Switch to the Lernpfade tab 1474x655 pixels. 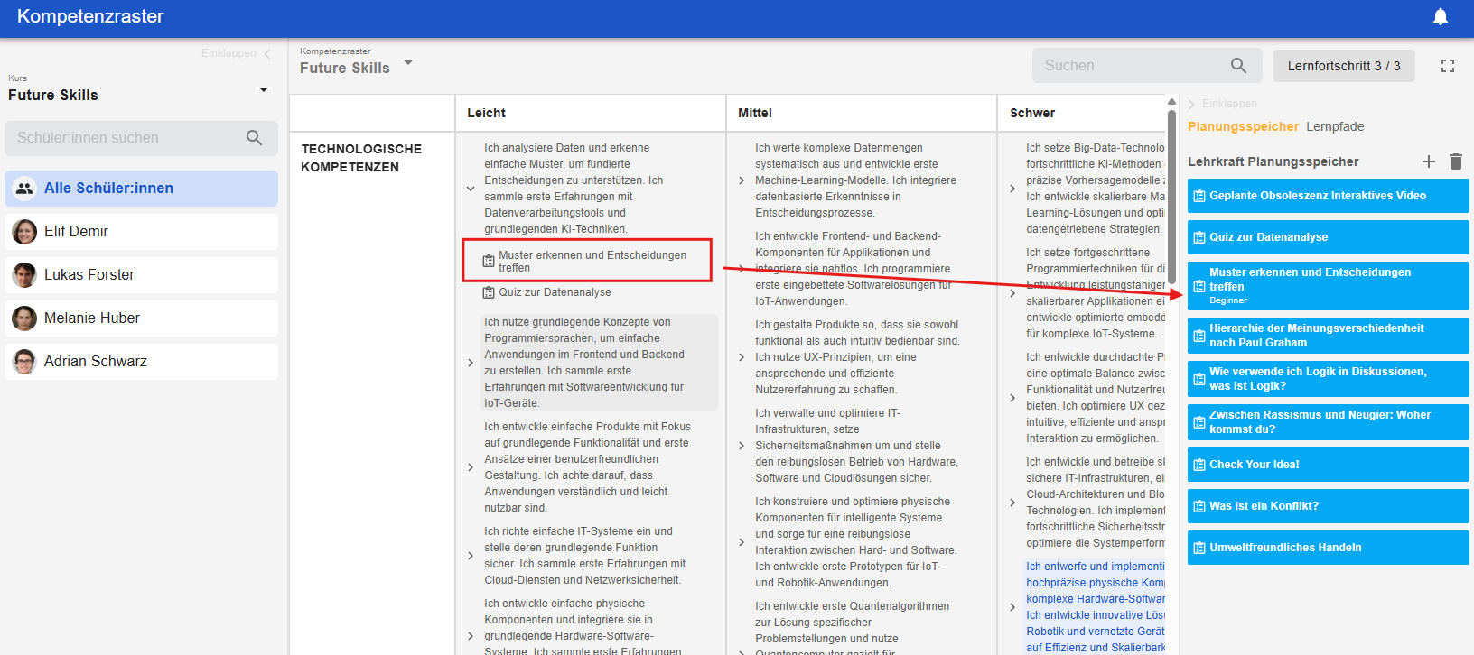pyautogui.click(x=1335, y=126)
